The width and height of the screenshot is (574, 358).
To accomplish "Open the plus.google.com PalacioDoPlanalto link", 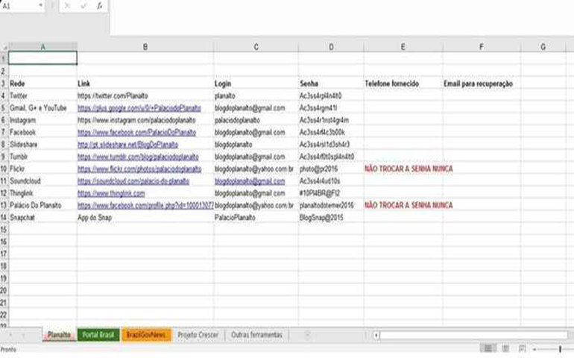I will pyautogui.click(x=139, y=108).
